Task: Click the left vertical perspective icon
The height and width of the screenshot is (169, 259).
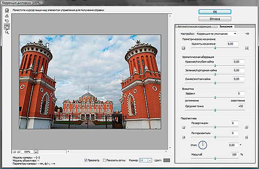Action: pyautogui.click(x=183, y=127)
